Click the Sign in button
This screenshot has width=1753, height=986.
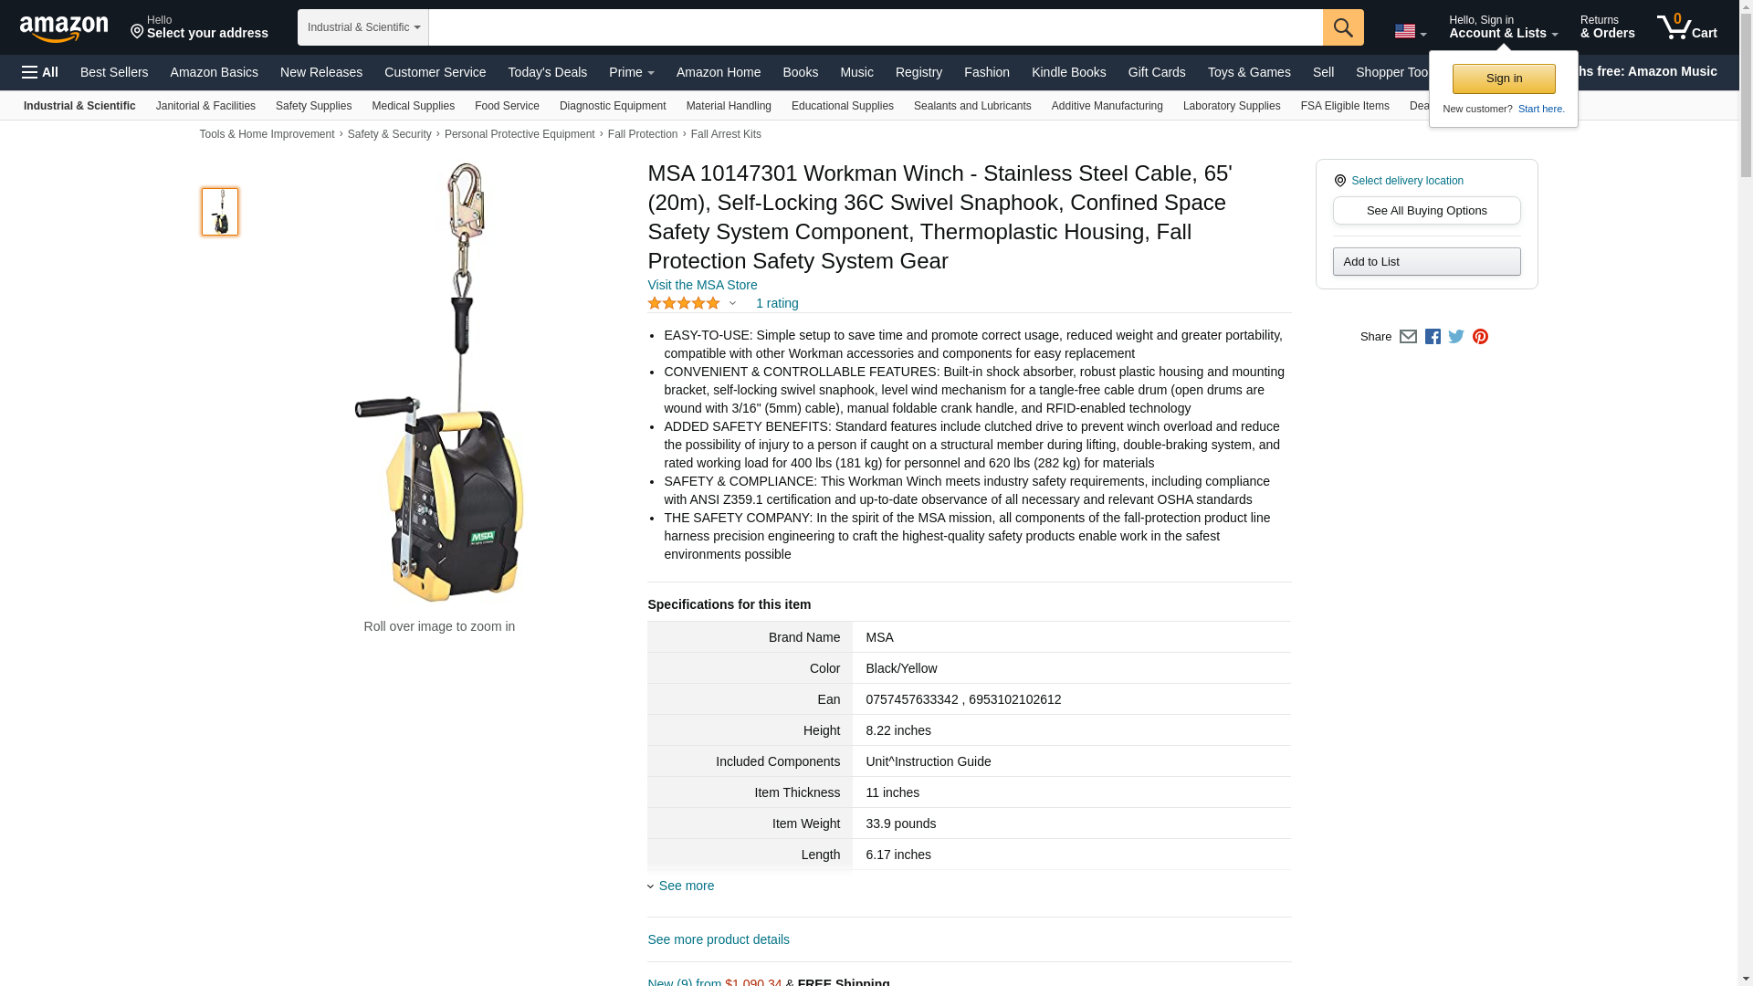pos(1504,79)
